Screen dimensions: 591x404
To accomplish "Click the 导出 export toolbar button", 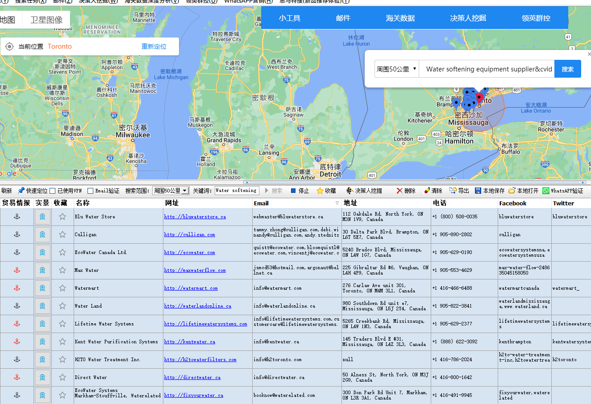I will 459,191.
